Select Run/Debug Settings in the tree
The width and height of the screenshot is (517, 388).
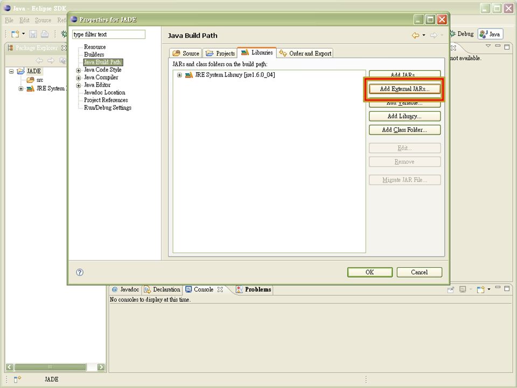click(x=108, y=108)
